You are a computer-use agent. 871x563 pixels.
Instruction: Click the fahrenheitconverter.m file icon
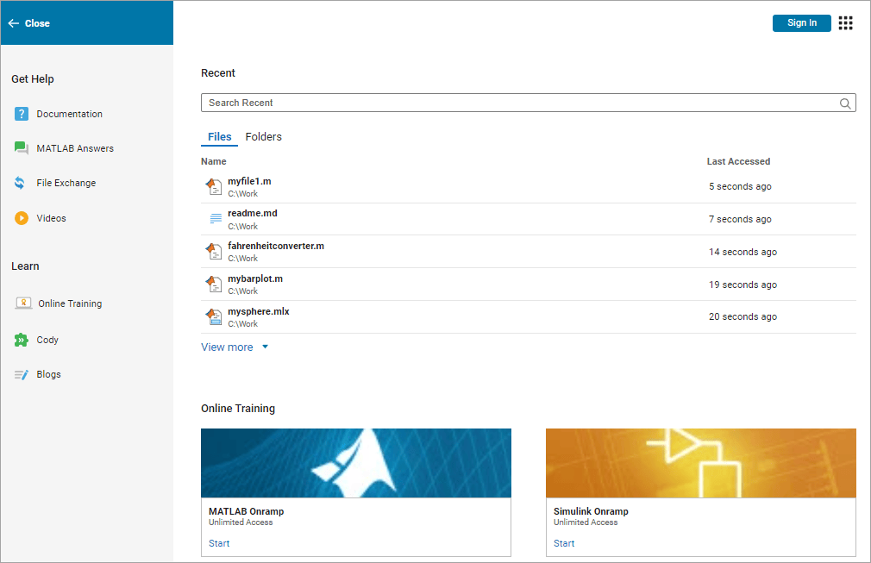[x=214, y=252]
